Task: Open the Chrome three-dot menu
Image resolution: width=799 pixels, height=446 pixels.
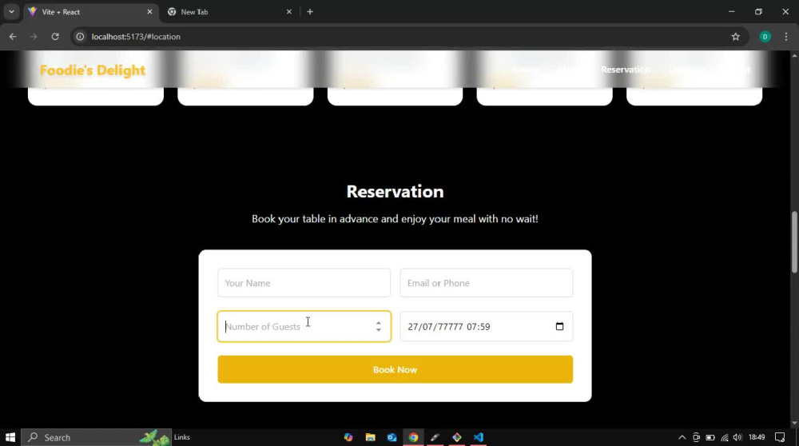Action: (x=786, y=37)
